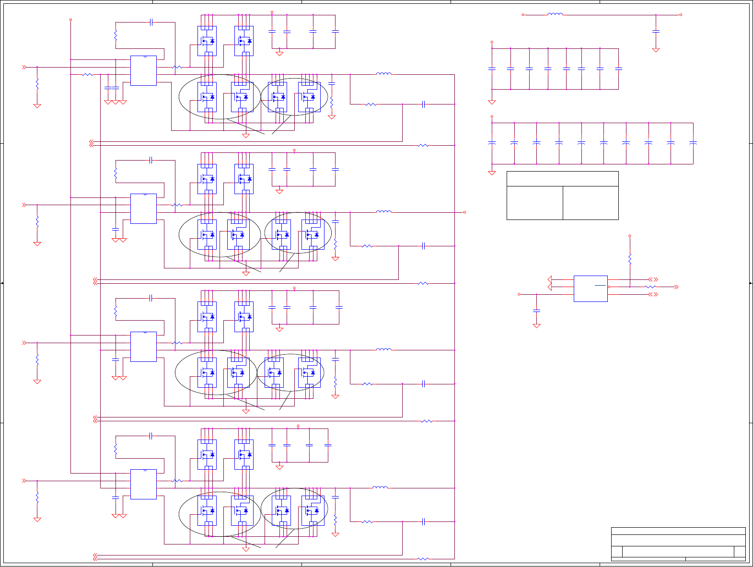Screen dimensions: 753x567
Task: Select the driver IC of the third phase
Action: [x=143, y=347]
